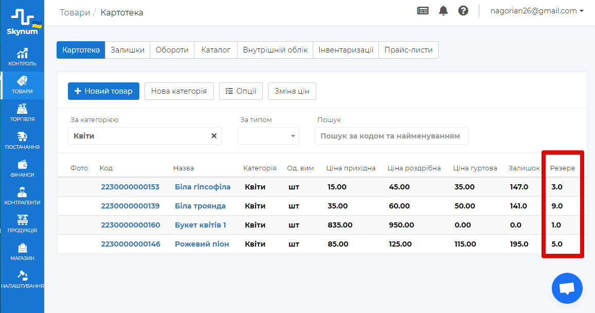Open the Магазин shop section
The height and width of the screenshot is (313, 595).
coord(22,252)
